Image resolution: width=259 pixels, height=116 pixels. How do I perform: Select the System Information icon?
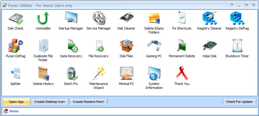pos(154,73)
